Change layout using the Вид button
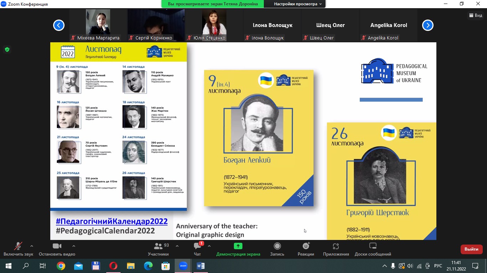 click(476, 15)
